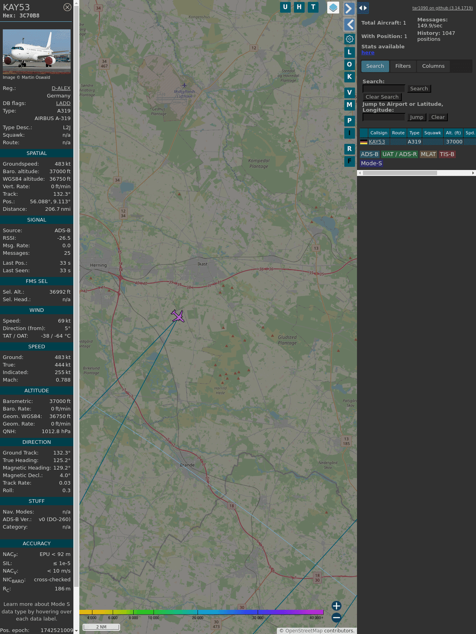Toggle the ADS-B source legend
Viewport: 476px width, 634px height.
[x=369, y=155]
